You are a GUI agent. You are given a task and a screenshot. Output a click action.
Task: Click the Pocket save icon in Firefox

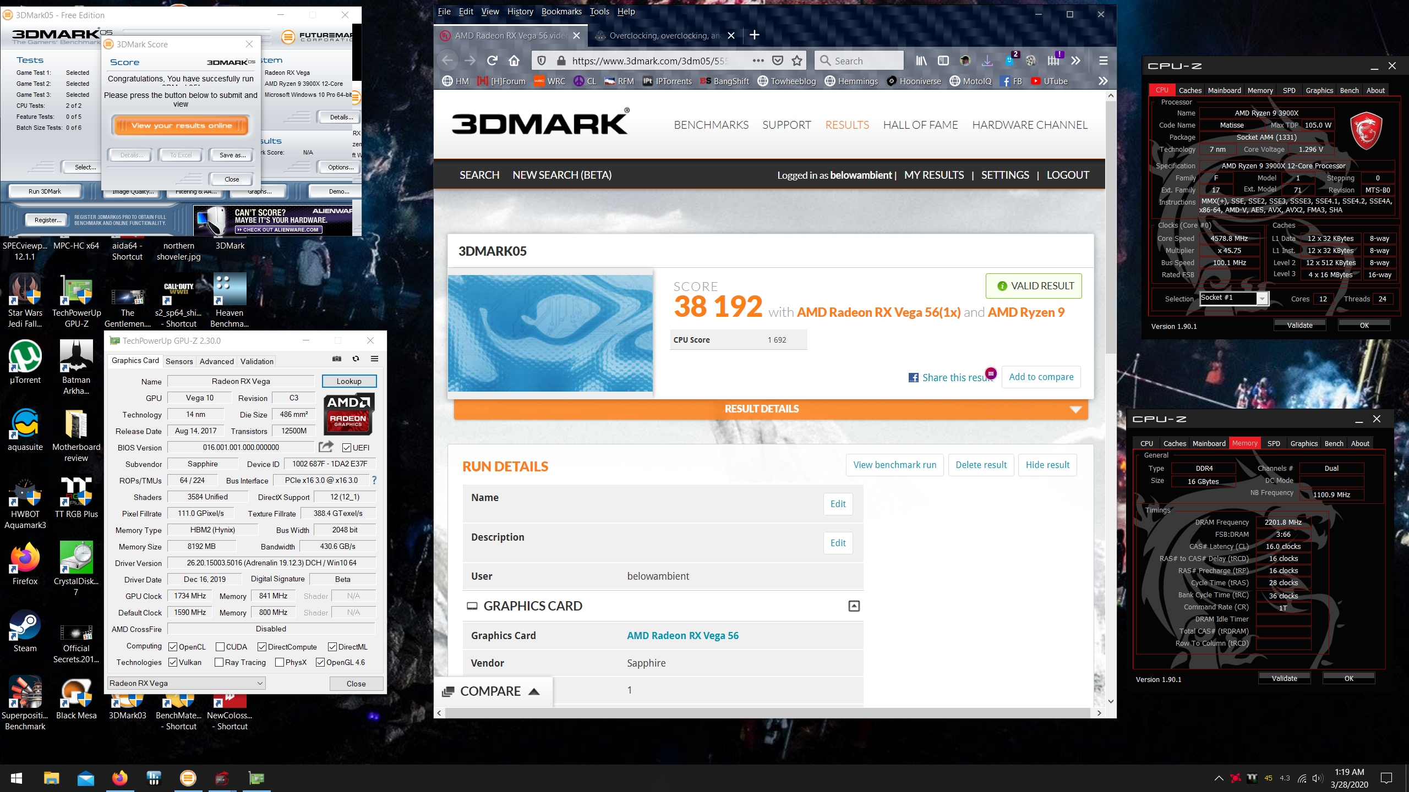click(x=777, y=61)
